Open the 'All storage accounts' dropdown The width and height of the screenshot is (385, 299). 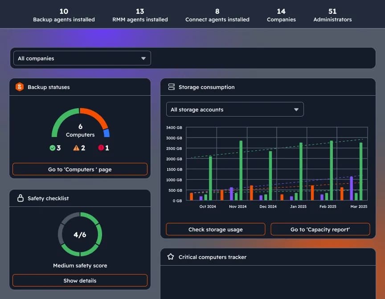[235, 109]
